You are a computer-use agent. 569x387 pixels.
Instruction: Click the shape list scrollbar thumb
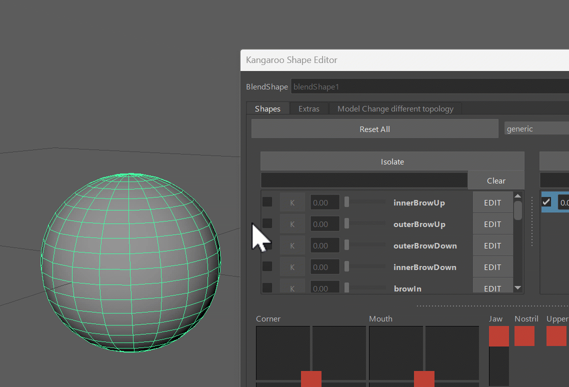(x=518, y=210)
